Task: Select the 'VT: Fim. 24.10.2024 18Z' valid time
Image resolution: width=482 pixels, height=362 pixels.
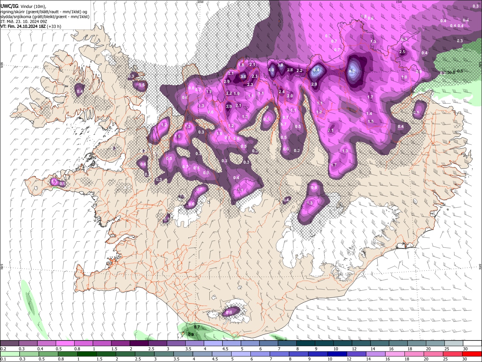Action: (24, 26)
